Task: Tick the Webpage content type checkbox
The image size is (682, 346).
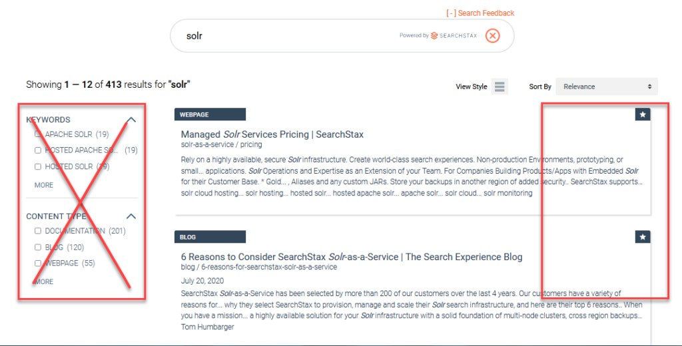Action: point(38,263)
